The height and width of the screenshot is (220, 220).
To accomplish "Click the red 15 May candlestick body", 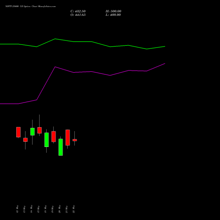I will [x=40, y=130].
